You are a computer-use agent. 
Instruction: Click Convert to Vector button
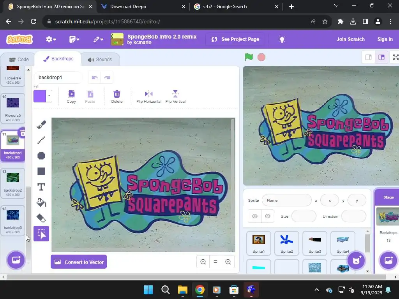point(79,262)
